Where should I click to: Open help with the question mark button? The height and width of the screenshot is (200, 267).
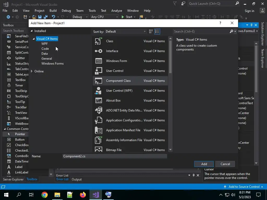click(220, 23)
